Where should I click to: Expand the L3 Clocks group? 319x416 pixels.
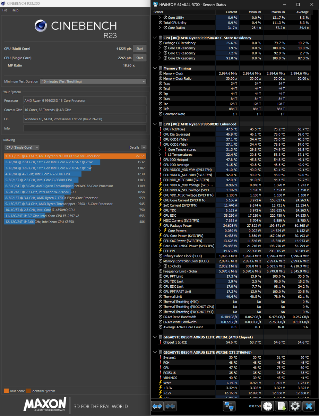click(x=160, y=266)
